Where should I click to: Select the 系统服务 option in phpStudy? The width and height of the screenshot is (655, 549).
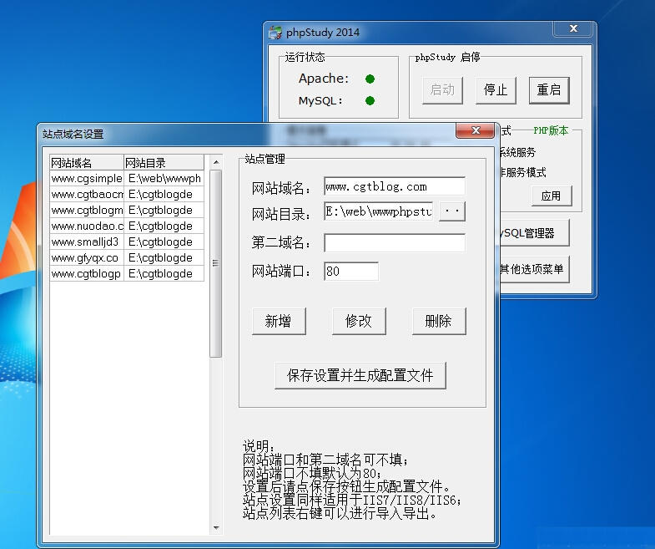(x=518, y=152)
